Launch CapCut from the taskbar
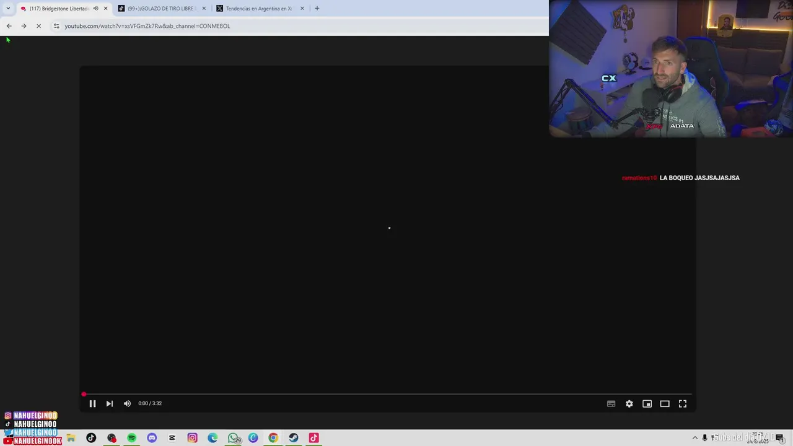 (x=172, y=438)
